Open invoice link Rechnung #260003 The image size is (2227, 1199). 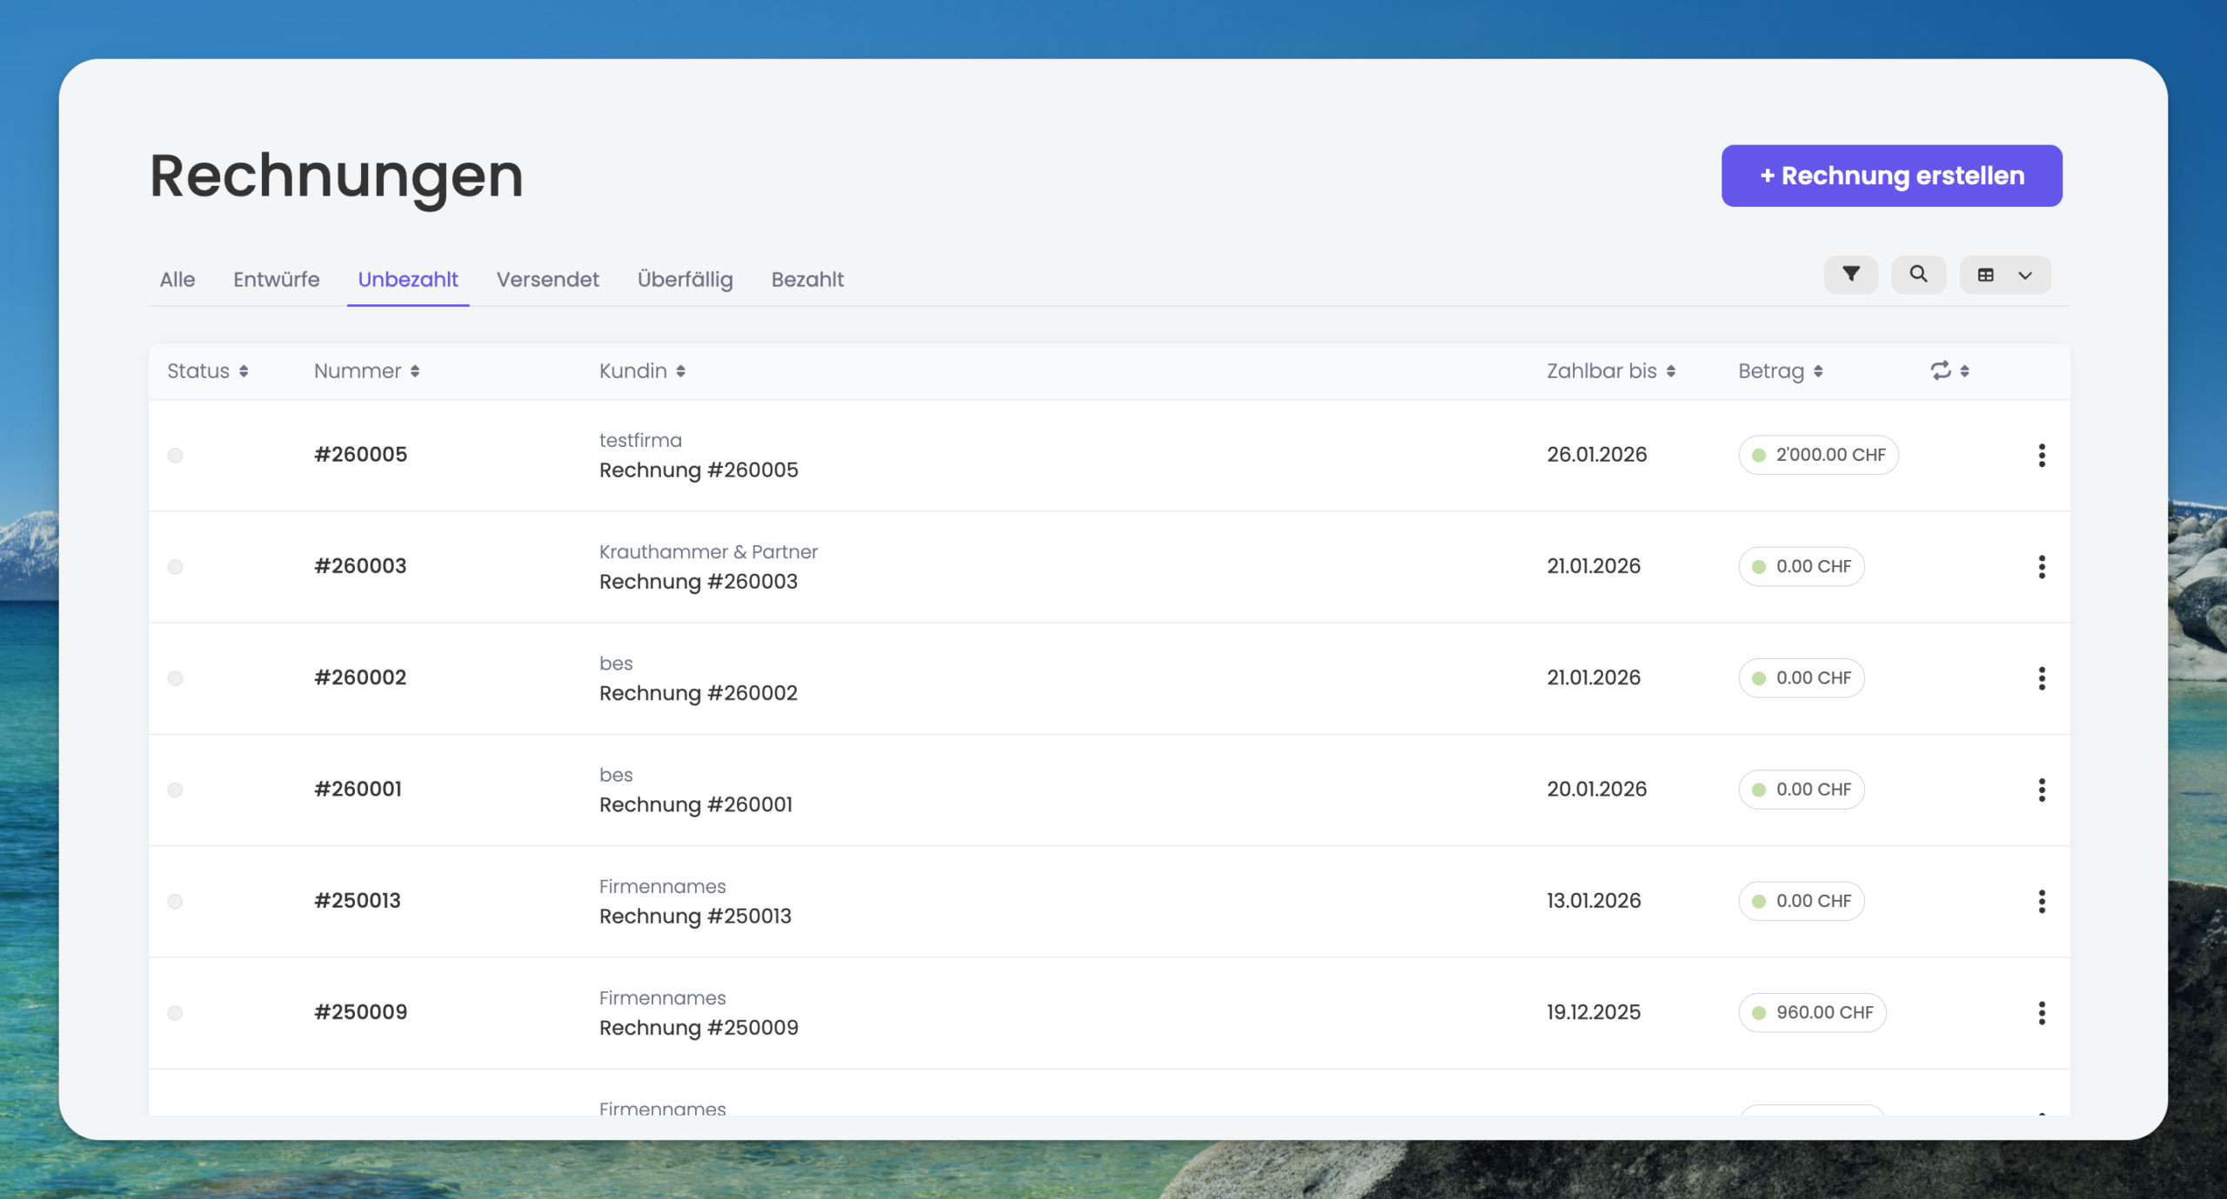point(698,582)
